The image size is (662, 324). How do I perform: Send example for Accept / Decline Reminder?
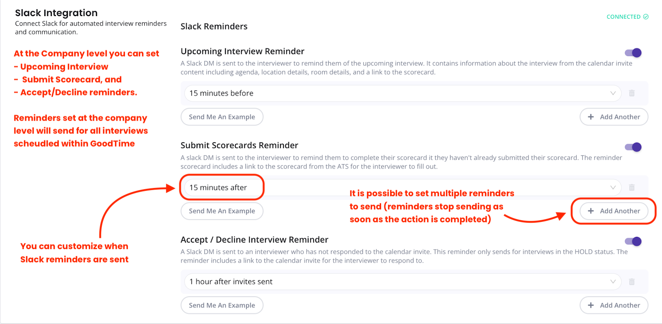222,305
